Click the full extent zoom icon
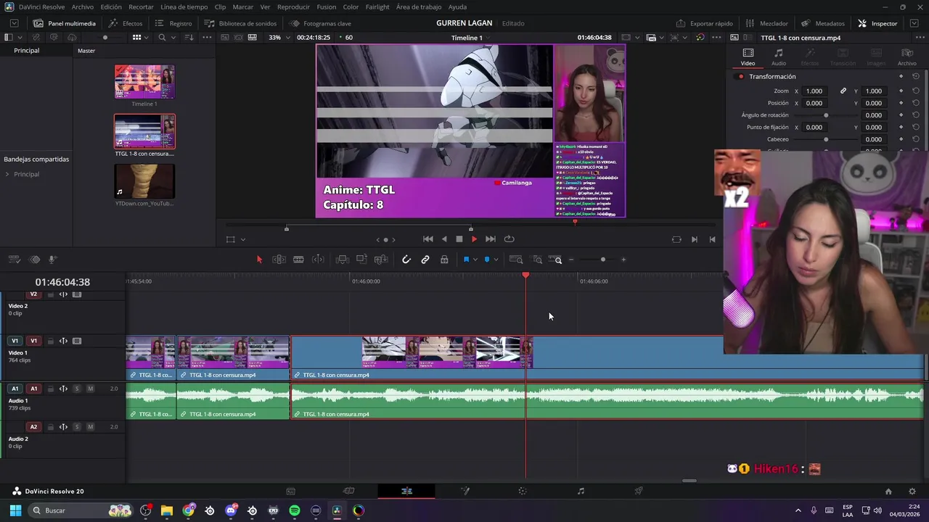Image resolution: width=929 pixels, height=522 pixels. pyautogui.click(x=516, y=260)
